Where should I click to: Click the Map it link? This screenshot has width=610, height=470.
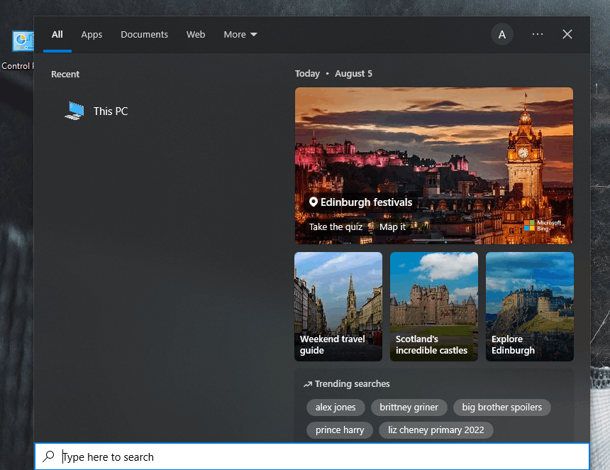[392, 226]
